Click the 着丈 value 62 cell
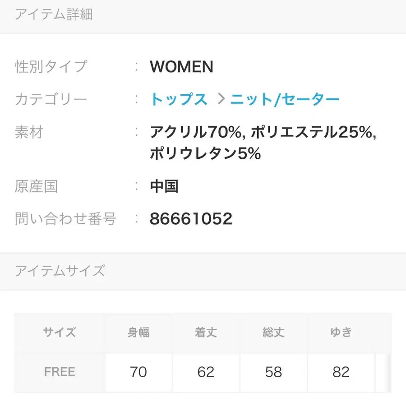The height and width of the screenshot is (406, 406). [206, 372]
